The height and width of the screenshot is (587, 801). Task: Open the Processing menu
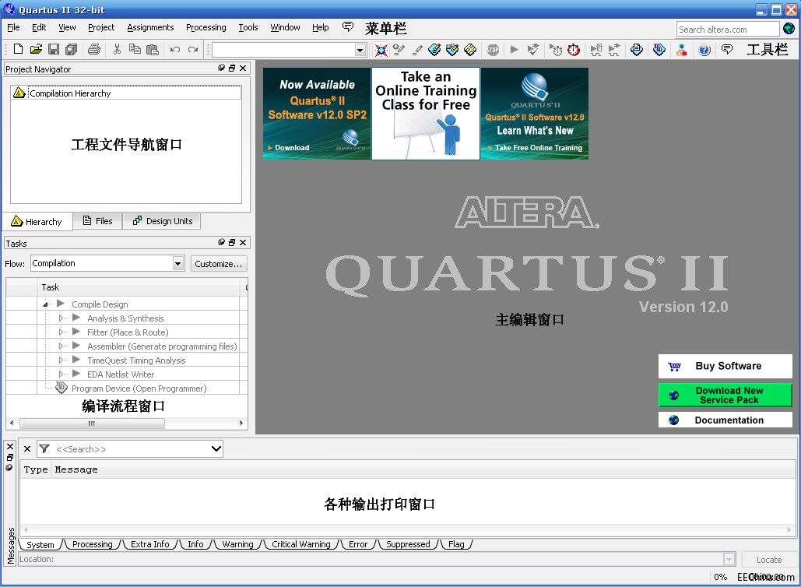click(206, 27)
